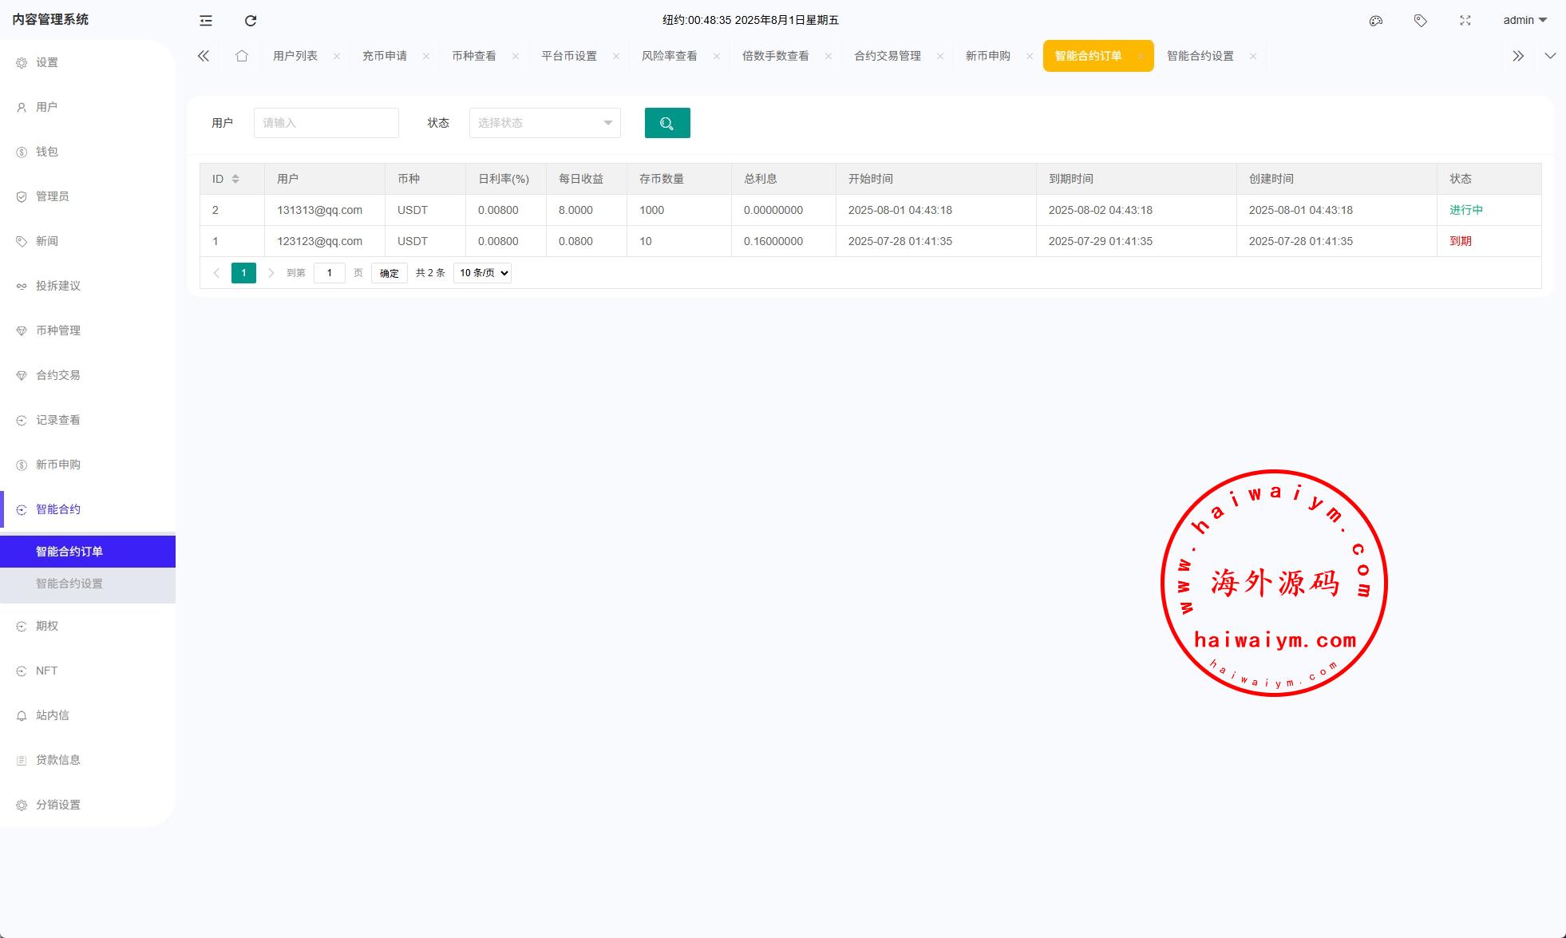Click the tag note icon in header
The image size is (1566, 938).
1420,21
